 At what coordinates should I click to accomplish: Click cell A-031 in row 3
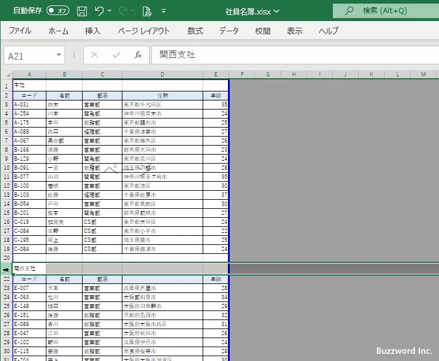tap(30, 105)
